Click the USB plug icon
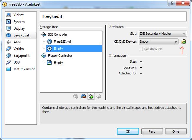This screenshot has width=192, height=140. click(x=9, y=62)
